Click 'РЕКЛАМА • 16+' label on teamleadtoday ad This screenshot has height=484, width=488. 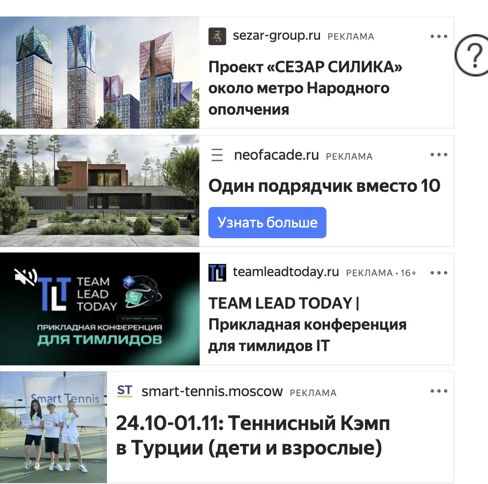tap(381, 273)
